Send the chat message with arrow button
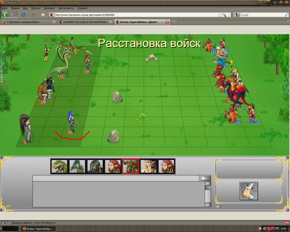This screenshot has width=290, height=232. pyautogui.click(x=205, y=178)
